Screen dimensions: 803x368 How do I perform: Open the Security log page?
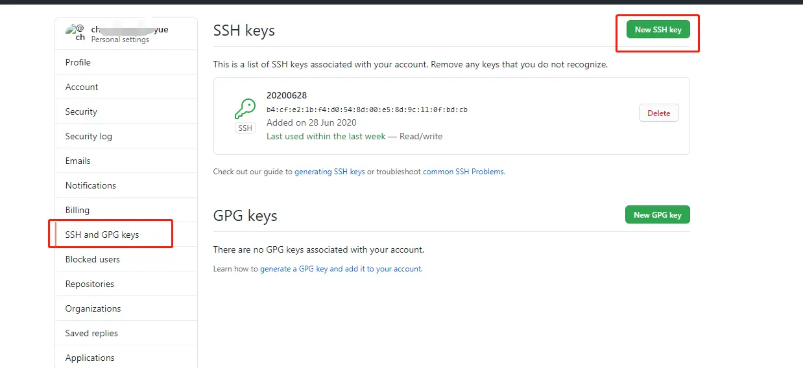(x=88, y=136)
